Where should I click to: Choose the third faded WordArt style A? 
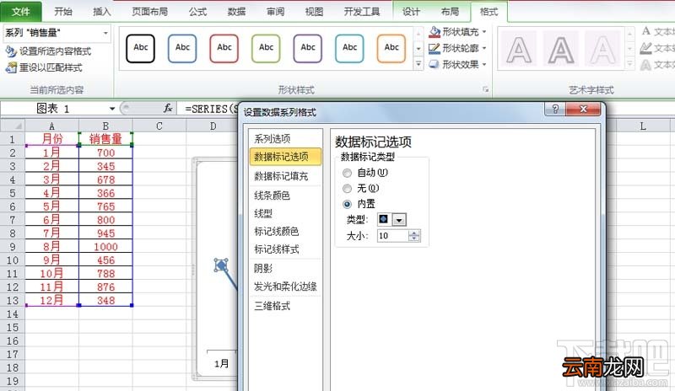pos(602,49)
